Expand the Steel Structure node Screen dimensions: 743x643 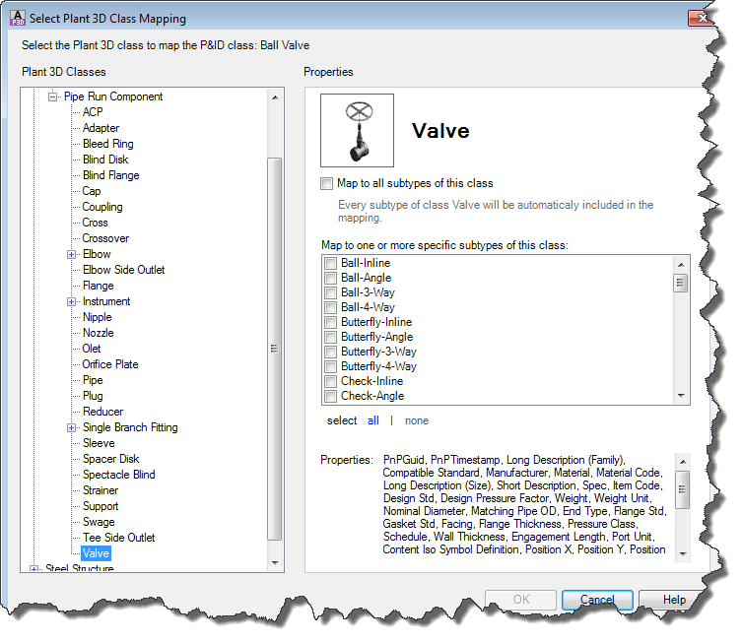coord(34,568)
